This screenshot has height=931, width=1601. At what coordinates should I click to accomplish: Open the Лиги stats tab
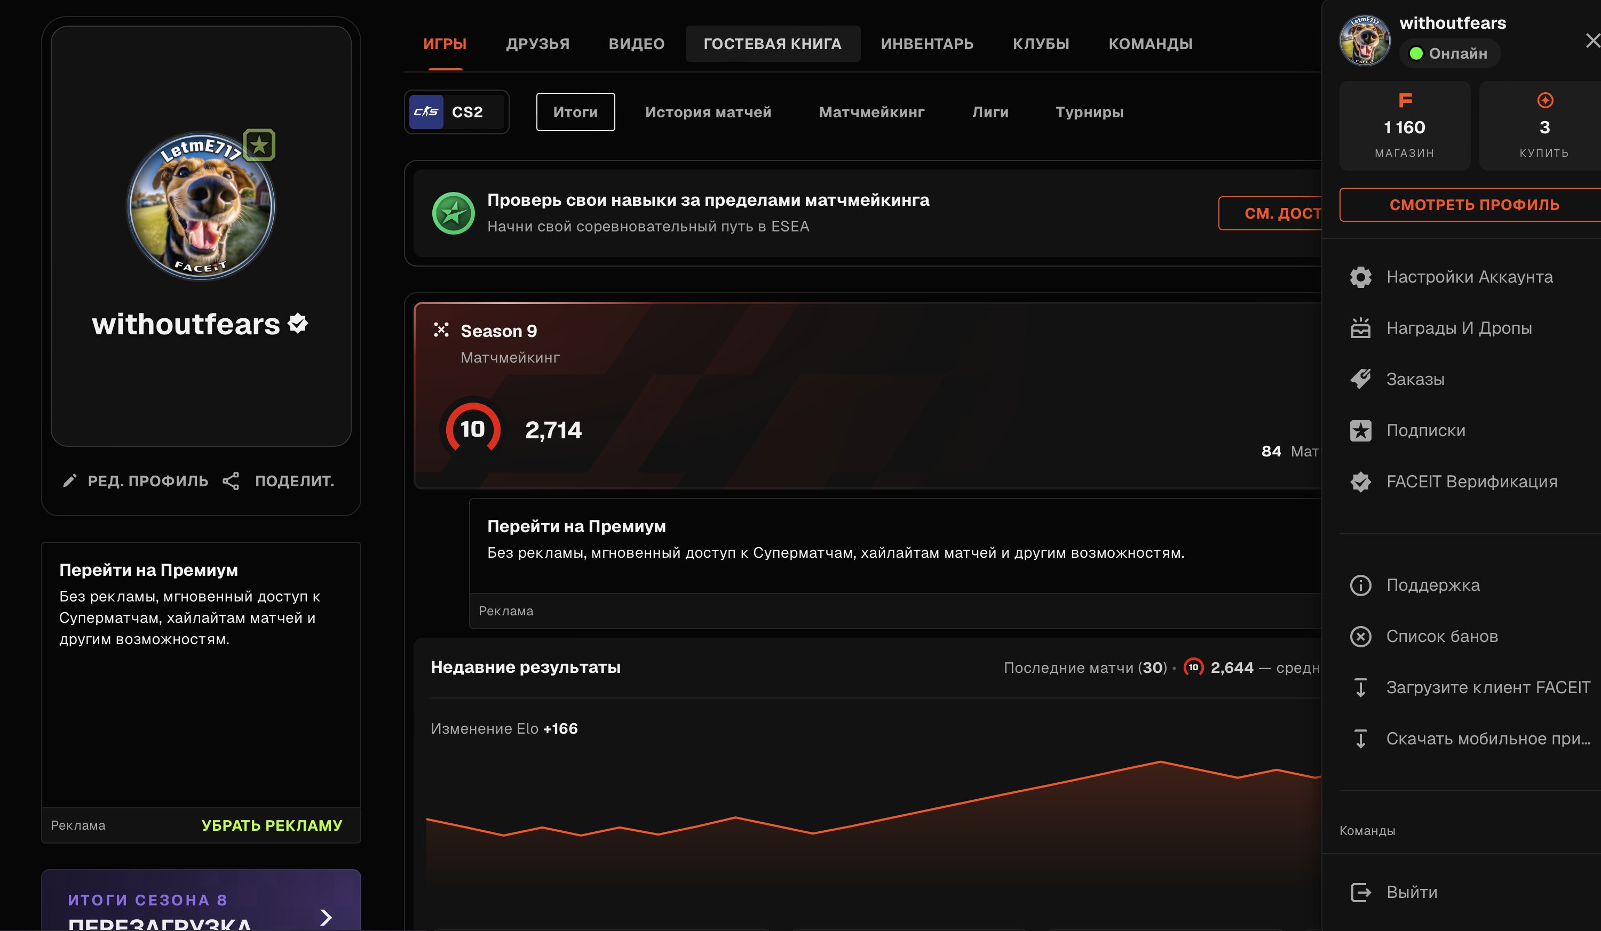[990, 111]
